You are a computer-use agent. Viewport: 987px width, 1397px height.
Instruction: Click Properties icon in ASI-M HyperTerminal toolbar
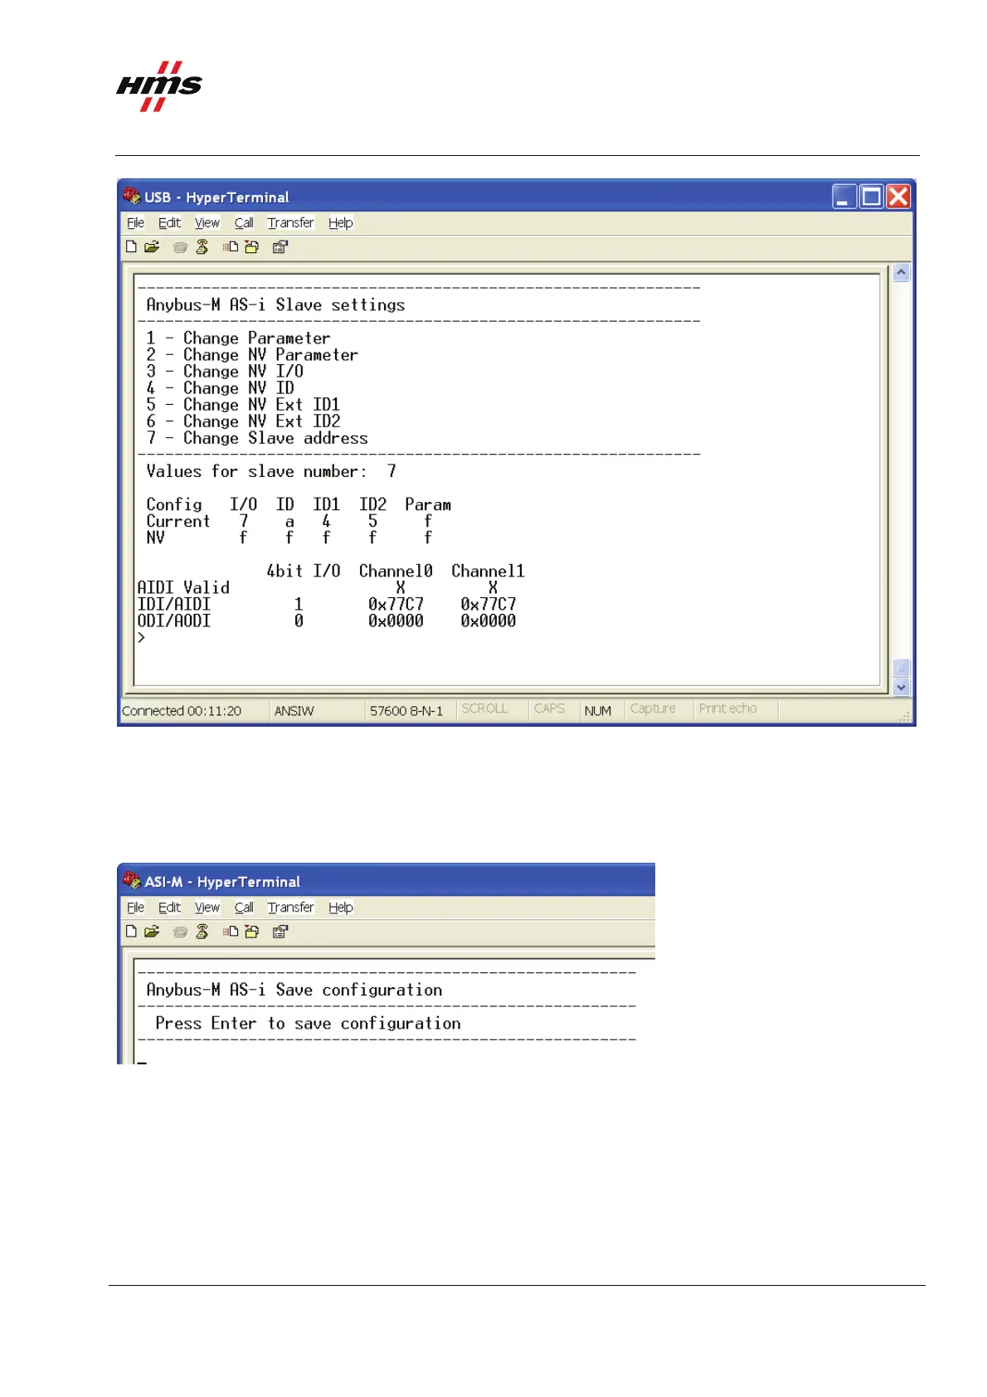click(x=280, y=931)
